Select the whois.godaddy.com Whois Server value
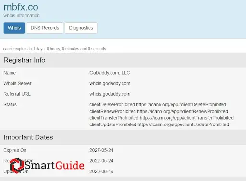This screenshot has height=181, width=246. pyautogui.click(x=110, y=83)
